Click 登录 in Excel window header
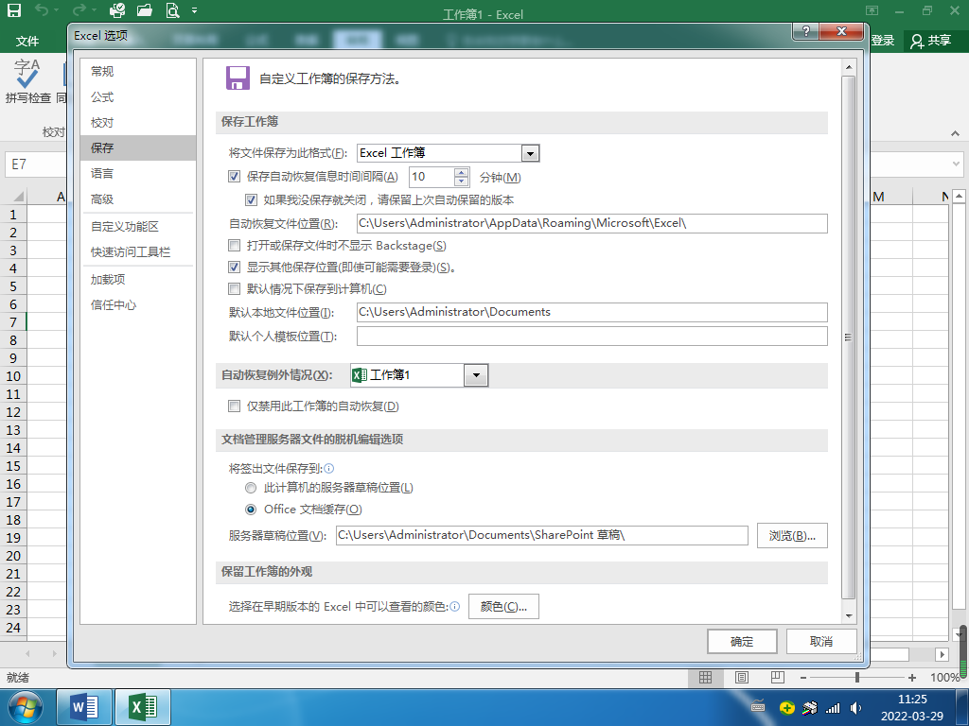Screen dimensions: 969x726 click(x=883, y=41)
